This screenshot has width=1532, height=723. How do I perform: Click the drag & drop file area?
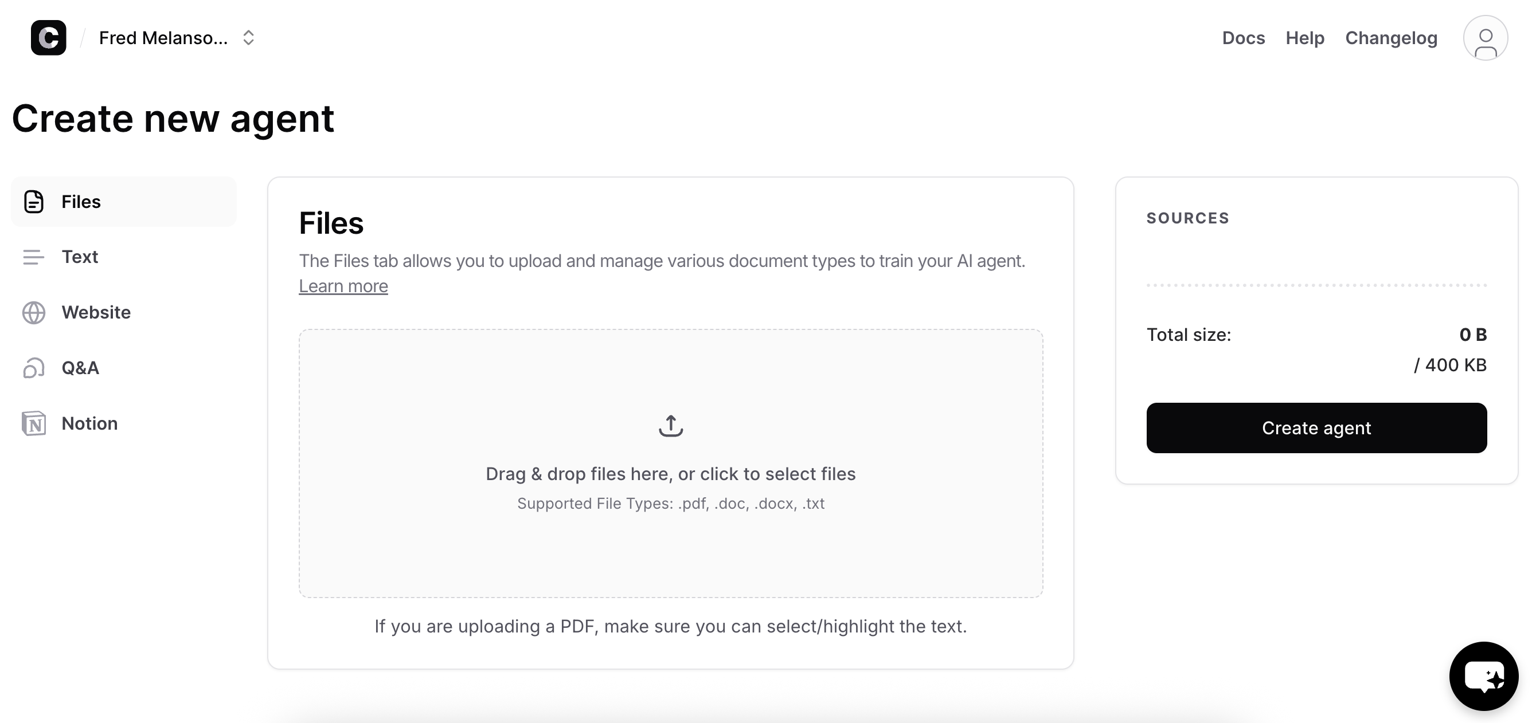pyautogui.click(x=671, y=463)
